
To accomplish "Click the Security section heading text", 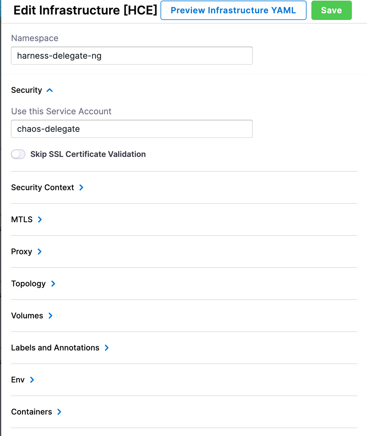I will [x=27, y=90].
